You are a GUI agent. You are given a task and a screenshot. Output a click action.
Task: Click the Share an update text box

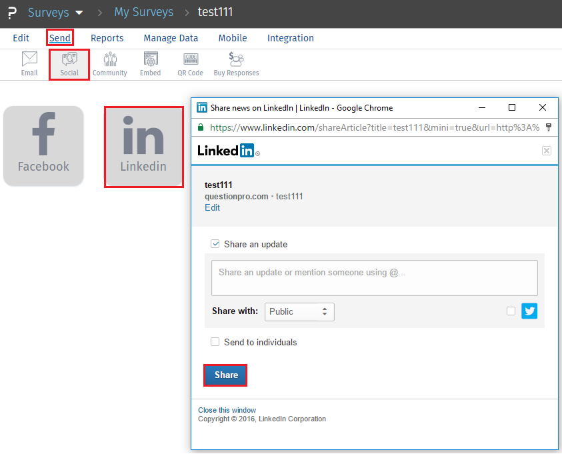pyautogui.click(x=374, y=278)
